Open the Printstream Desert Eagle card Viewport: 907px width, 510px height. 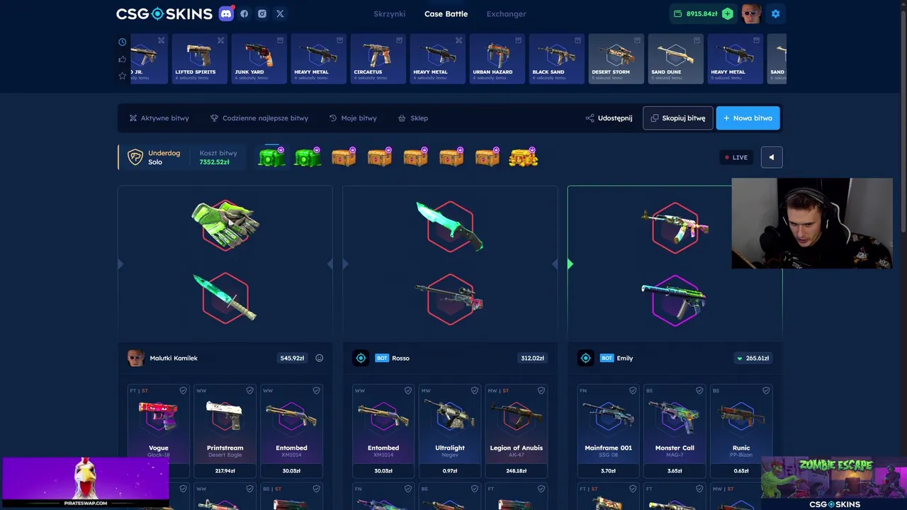point(225,430)
